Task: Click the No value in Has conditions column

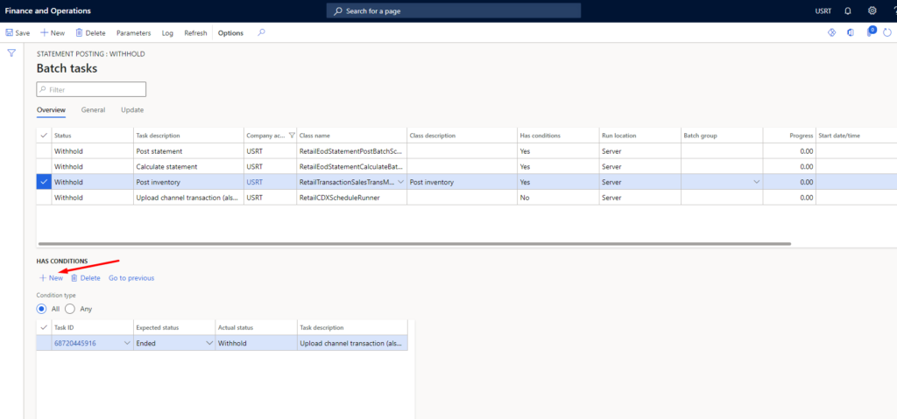Action: click(x=524, y=197)
